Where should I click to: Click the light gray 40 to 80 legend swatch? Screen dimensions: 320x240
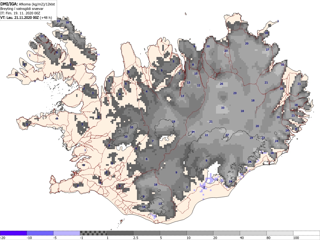(x=253, y=233)
